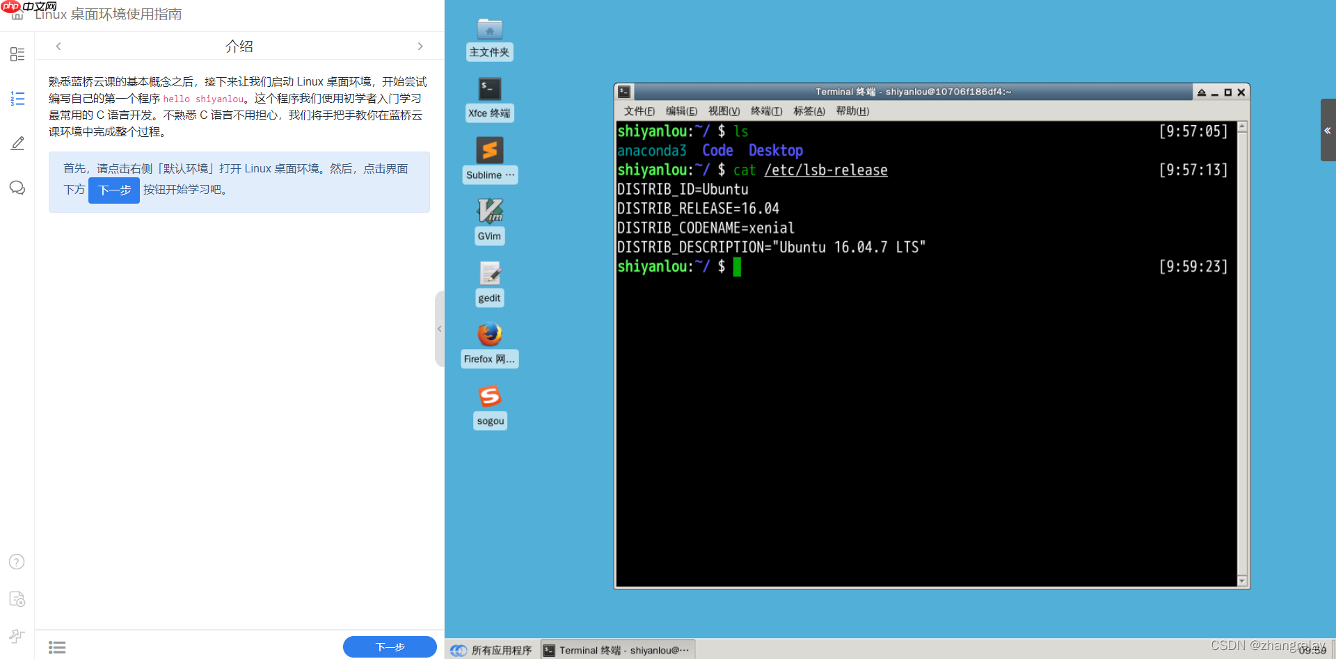Go to previous section using left chevron
This screenshot has height=659, width=1336.
click(x=58, y=47)
